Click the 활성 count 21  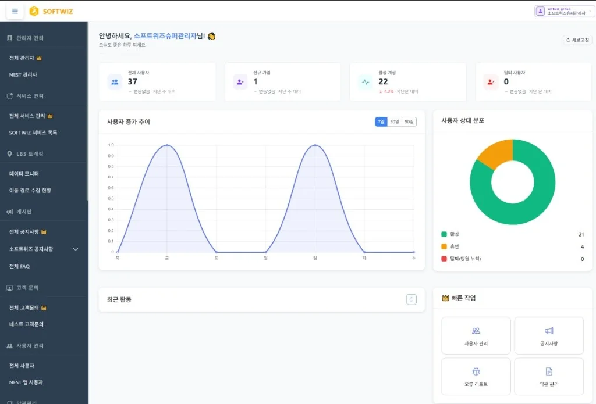pos(581,234)
